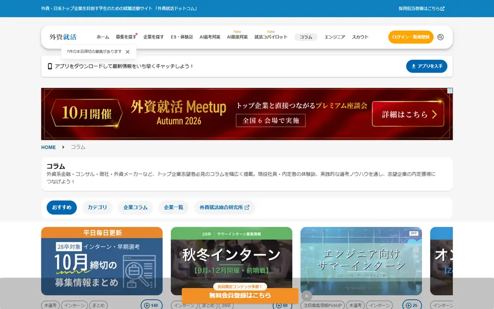Open エンジニア向けサマーインターン card

[x=361, y=261]
